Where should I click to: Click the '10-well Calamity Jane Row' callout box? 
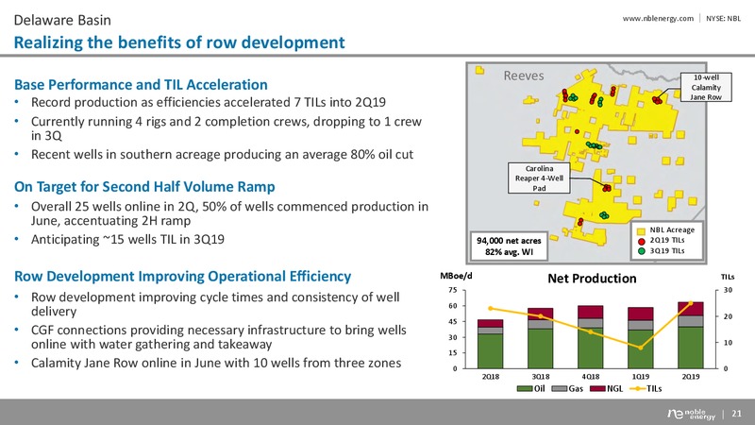pos(706,87)
